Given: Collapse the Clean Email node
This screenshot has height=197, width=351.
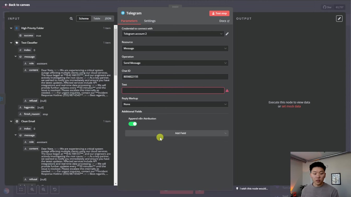Looking at the screenshot, I should pos(11,121).
